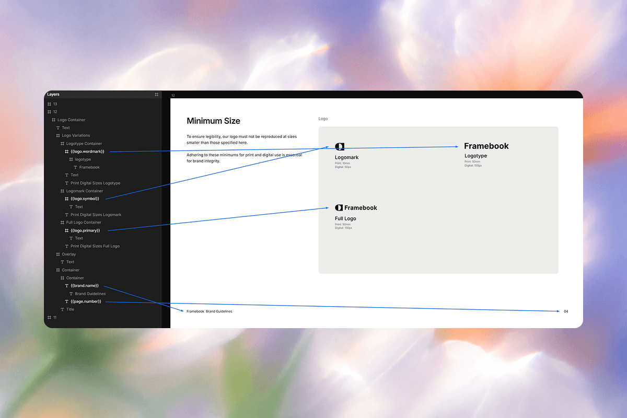Viewport: 627px width, 418px height.
Task: Click the 'Logo' label above the gray panel
Action: (323, 119)
